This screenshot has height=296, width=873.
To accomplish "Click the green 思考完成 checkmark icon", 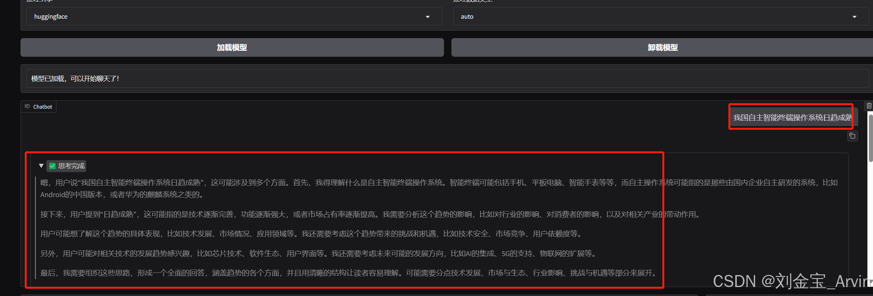I will 53,166.
